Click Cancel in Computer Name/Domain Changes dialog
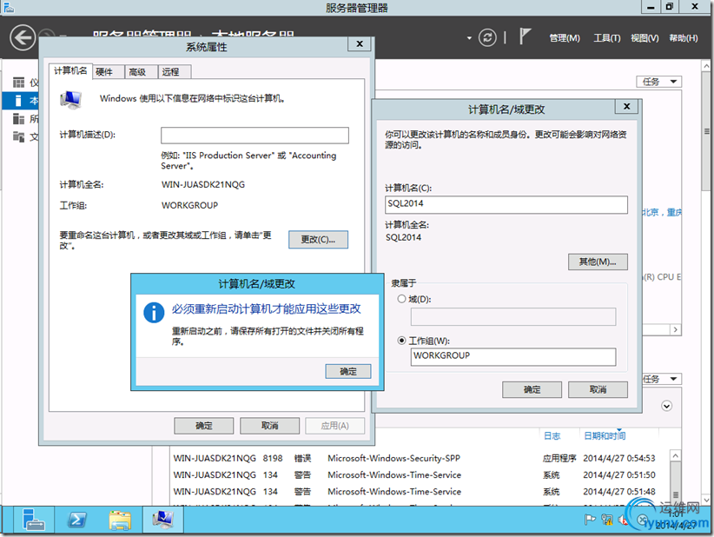The image size is (714, 537). pyautogui.click(x=598, y=389)
